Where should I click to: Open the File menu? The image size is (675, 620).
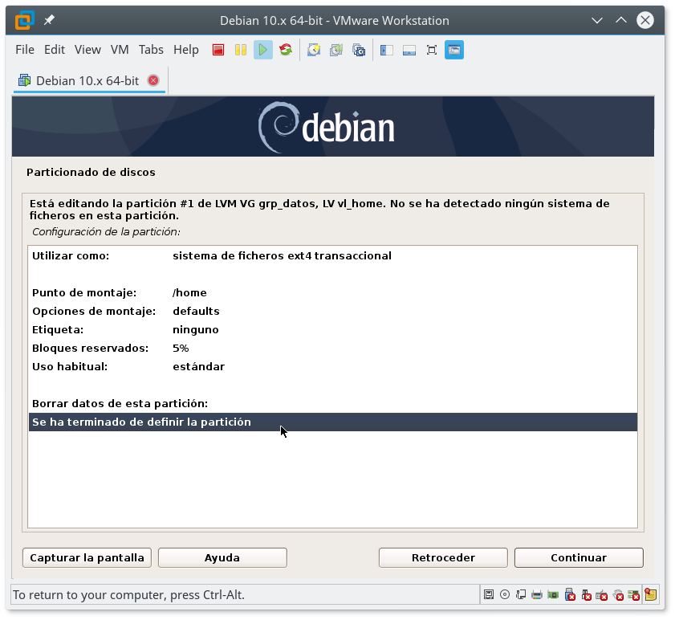(25, 50)
